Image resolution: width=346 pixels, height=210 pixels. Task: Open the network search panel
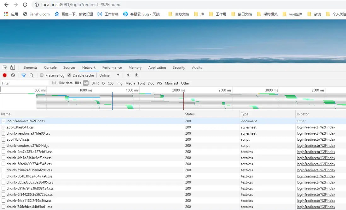click(x=31, y=75)
